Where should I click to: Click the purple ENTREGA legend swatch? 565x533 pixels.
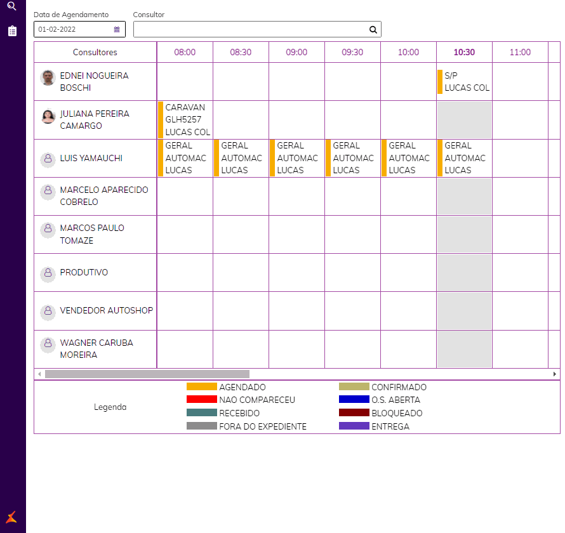coord(354,426)
